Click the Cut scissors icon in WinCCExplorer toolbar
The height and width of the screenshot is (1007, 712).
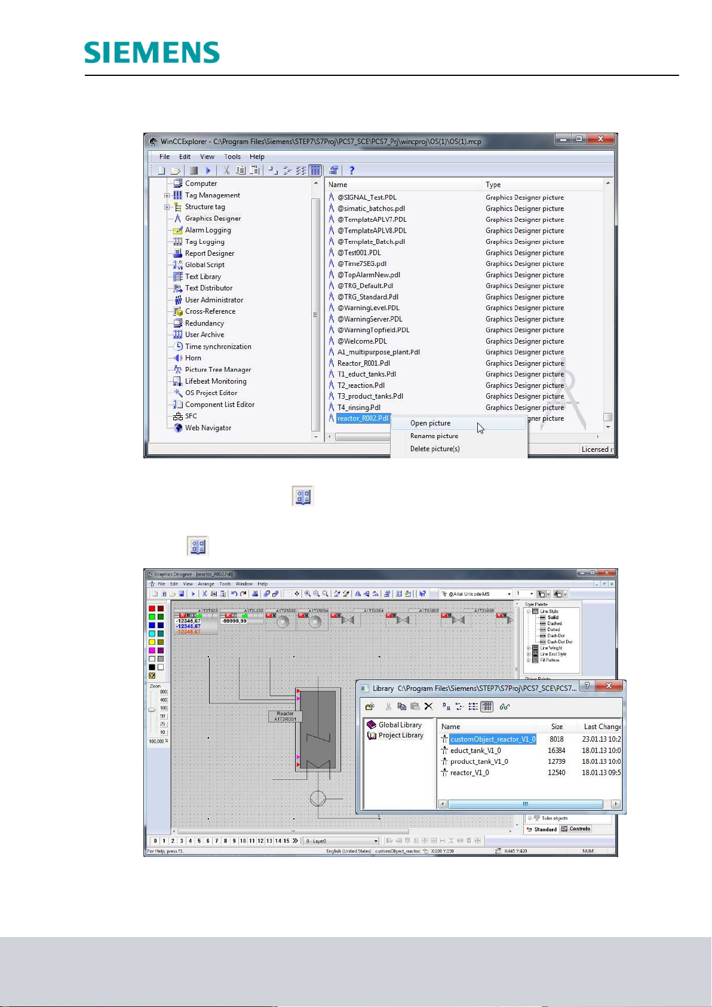tap(226, 170)
